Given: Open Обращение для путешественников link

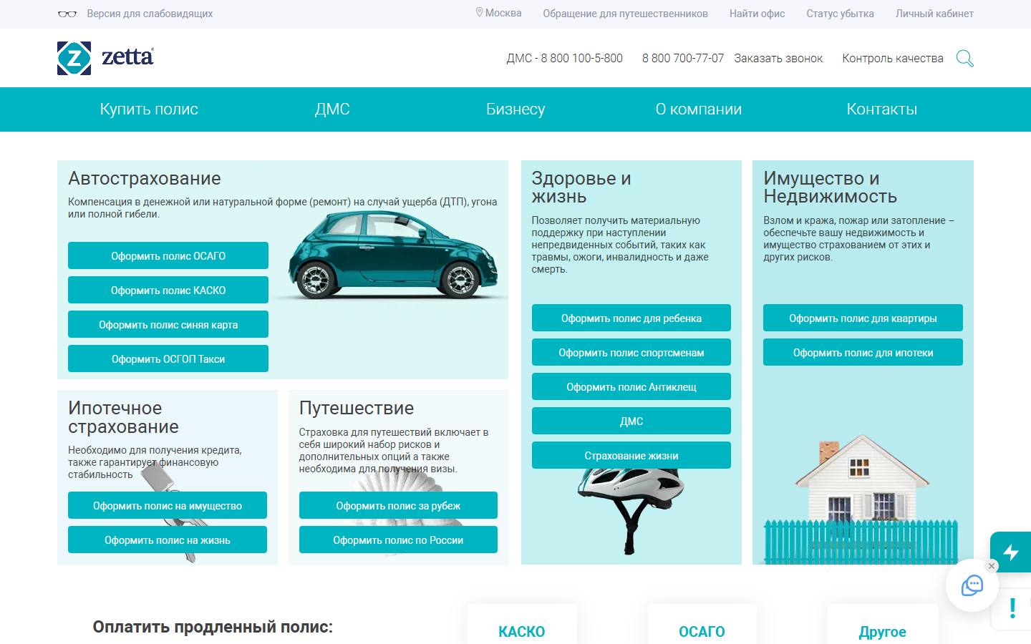Looking at the screenshot, I should (625, 14).
